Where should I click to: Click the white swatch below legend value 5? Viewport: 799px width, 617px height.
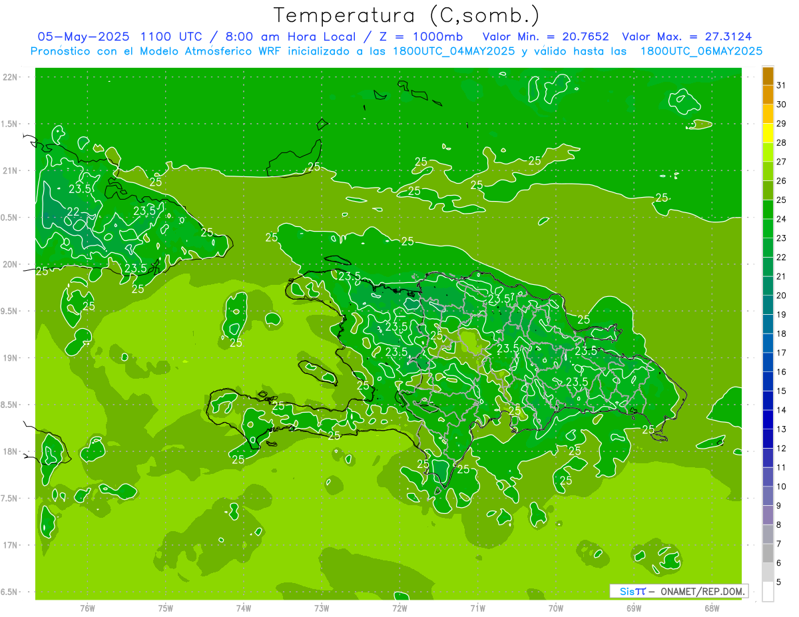[768, 591]
